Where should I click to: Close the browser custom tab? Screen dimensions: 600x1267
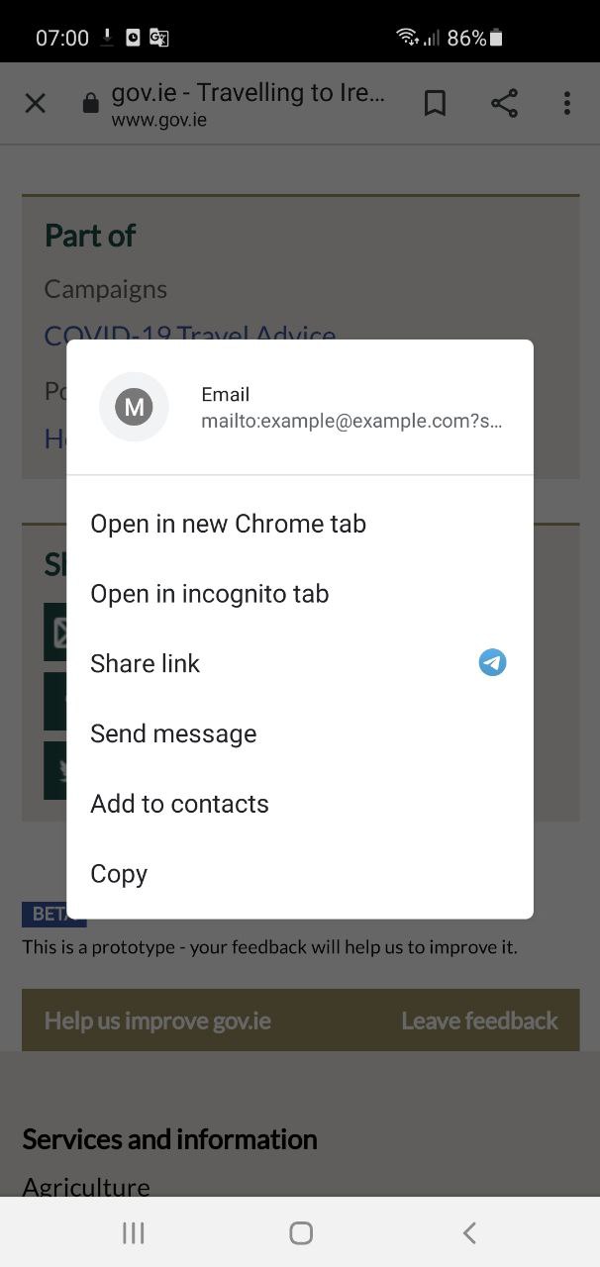35,103
